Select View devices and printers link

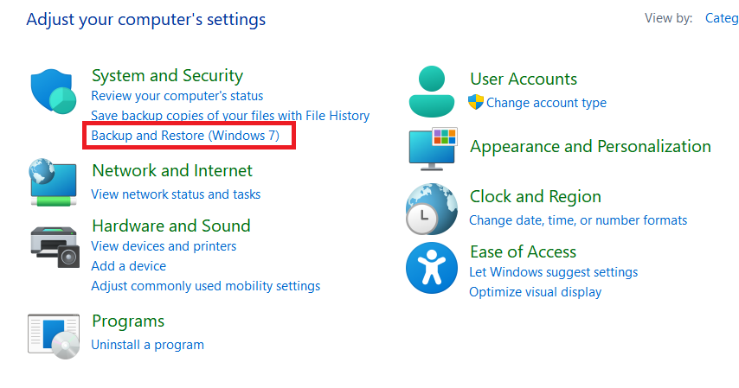pos(164,246)
